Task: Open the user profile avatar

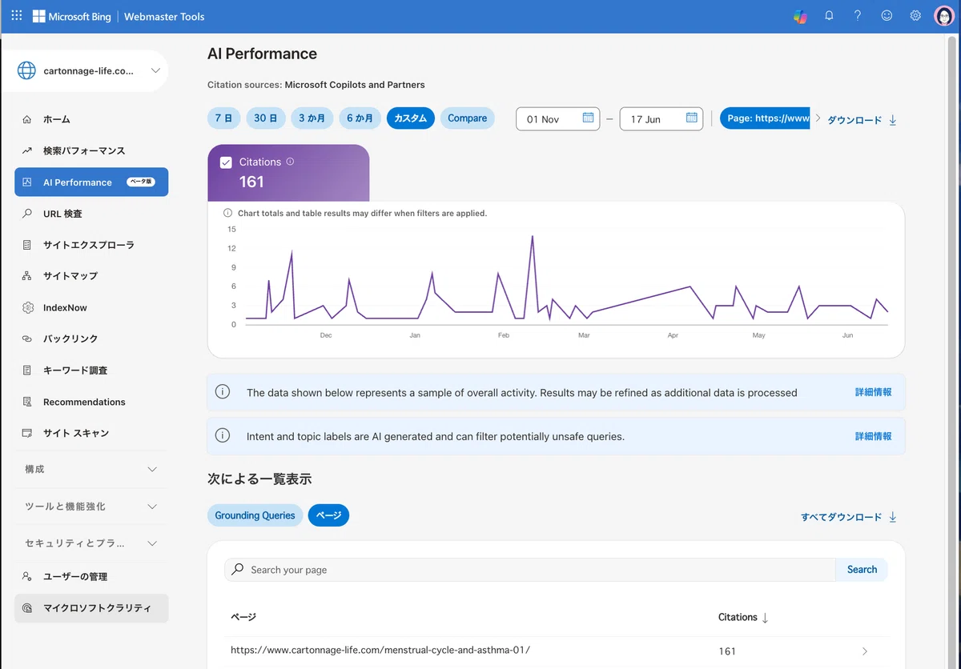Action: [x=944, y=16]
